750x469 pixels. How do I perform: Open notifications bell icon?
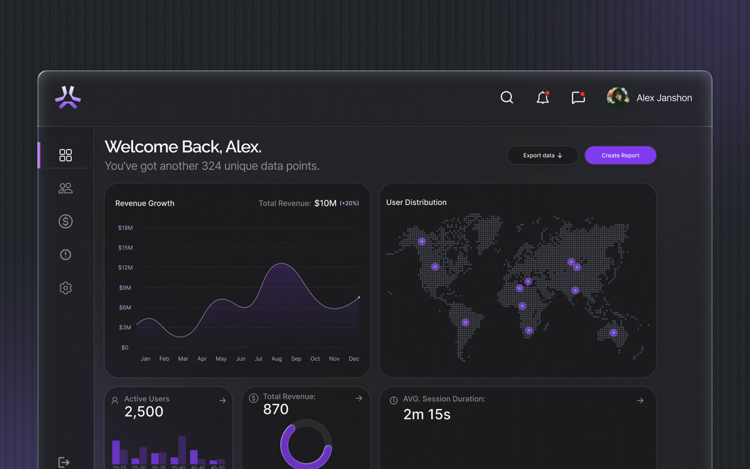tap(542, 98)
